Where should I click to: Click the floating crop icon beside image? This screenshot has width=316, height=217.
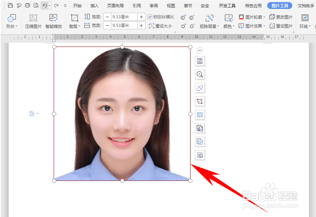(x=200, y=101)
